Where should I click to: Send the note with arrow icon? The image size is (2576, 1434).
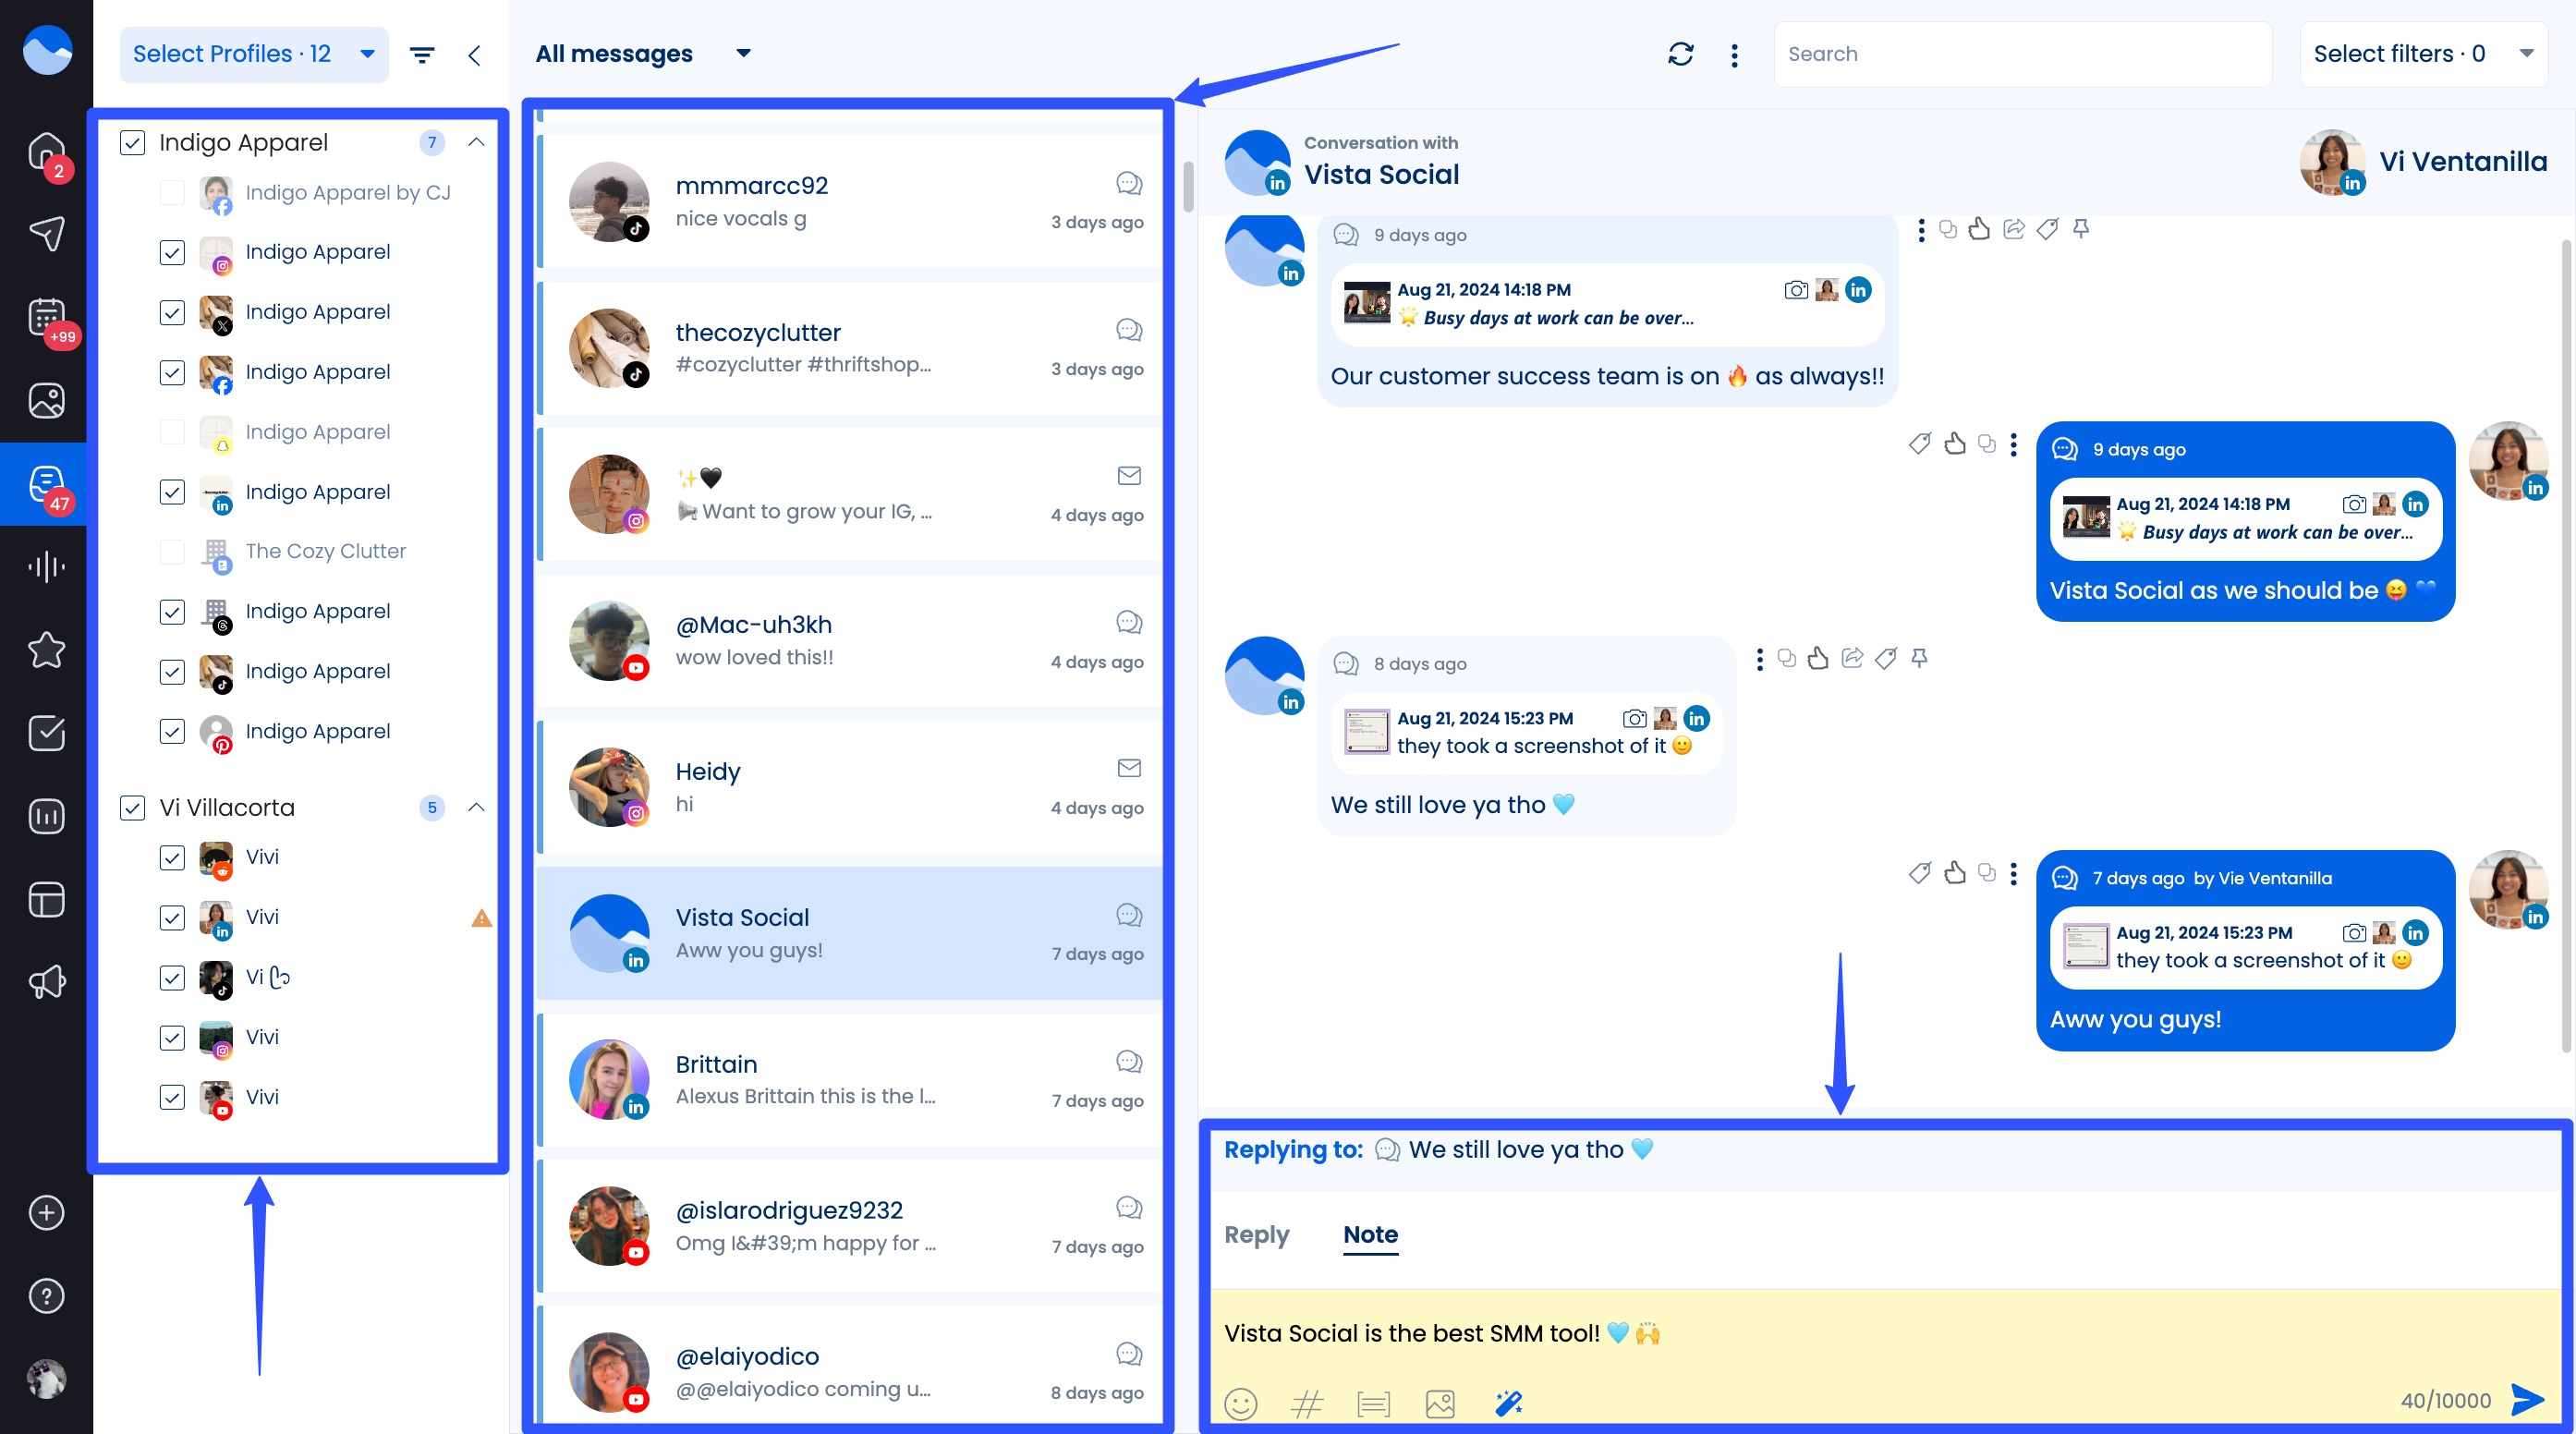click(x=2527, y=1400)
